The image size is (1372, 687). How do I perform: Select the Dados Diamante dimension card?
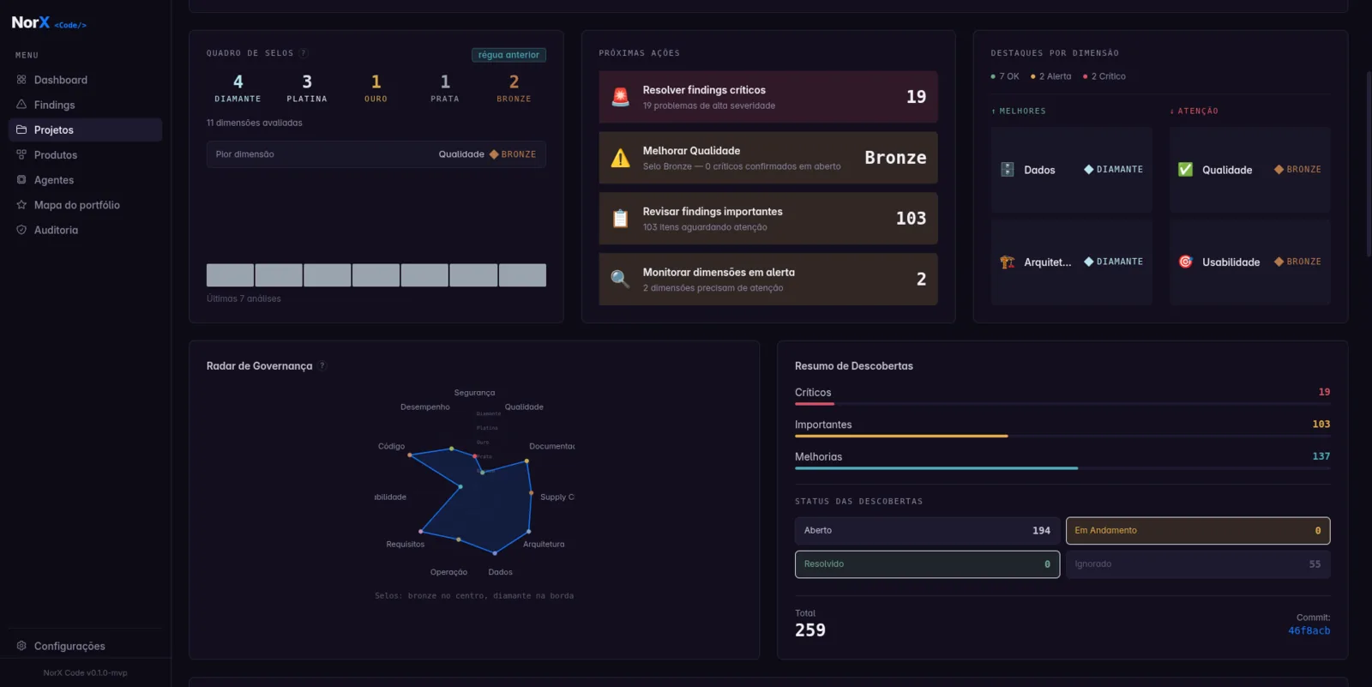click(x=1072, y=170)
